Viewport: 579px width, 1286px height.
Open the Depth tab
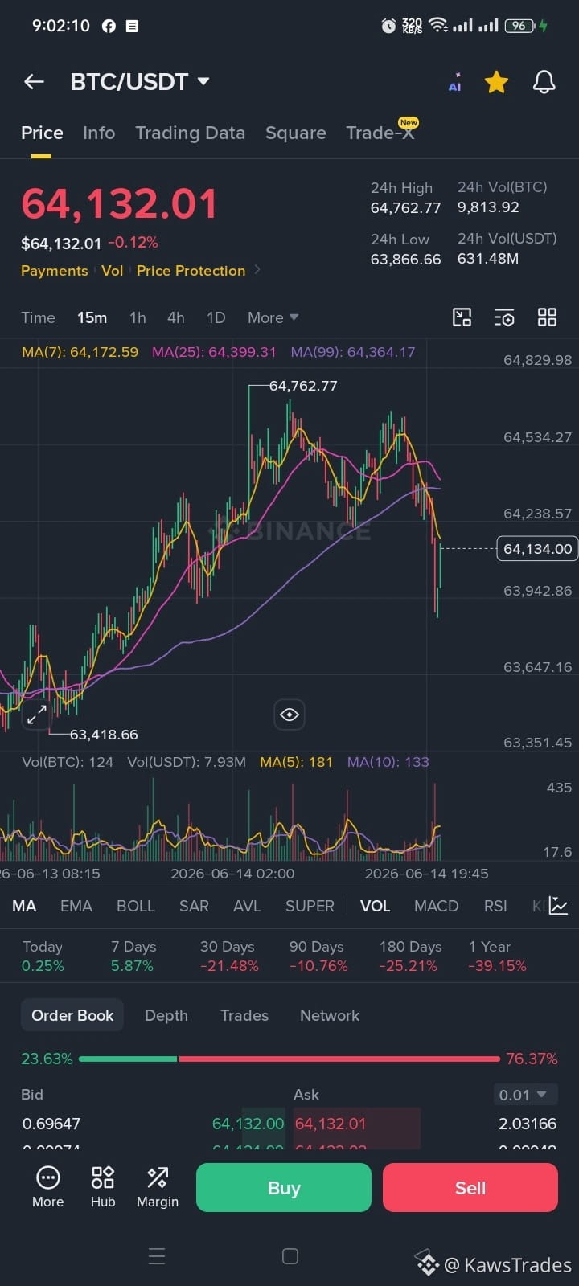coord(166,1015)
